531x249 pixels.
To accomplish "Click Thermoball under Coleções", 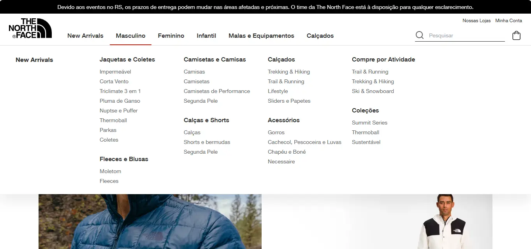I will [x=366, y=132].
